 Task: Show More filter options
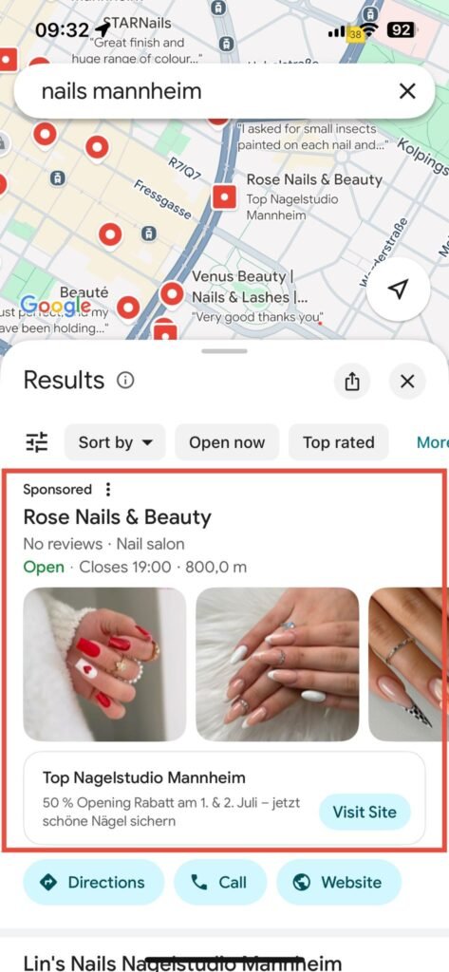432,442
